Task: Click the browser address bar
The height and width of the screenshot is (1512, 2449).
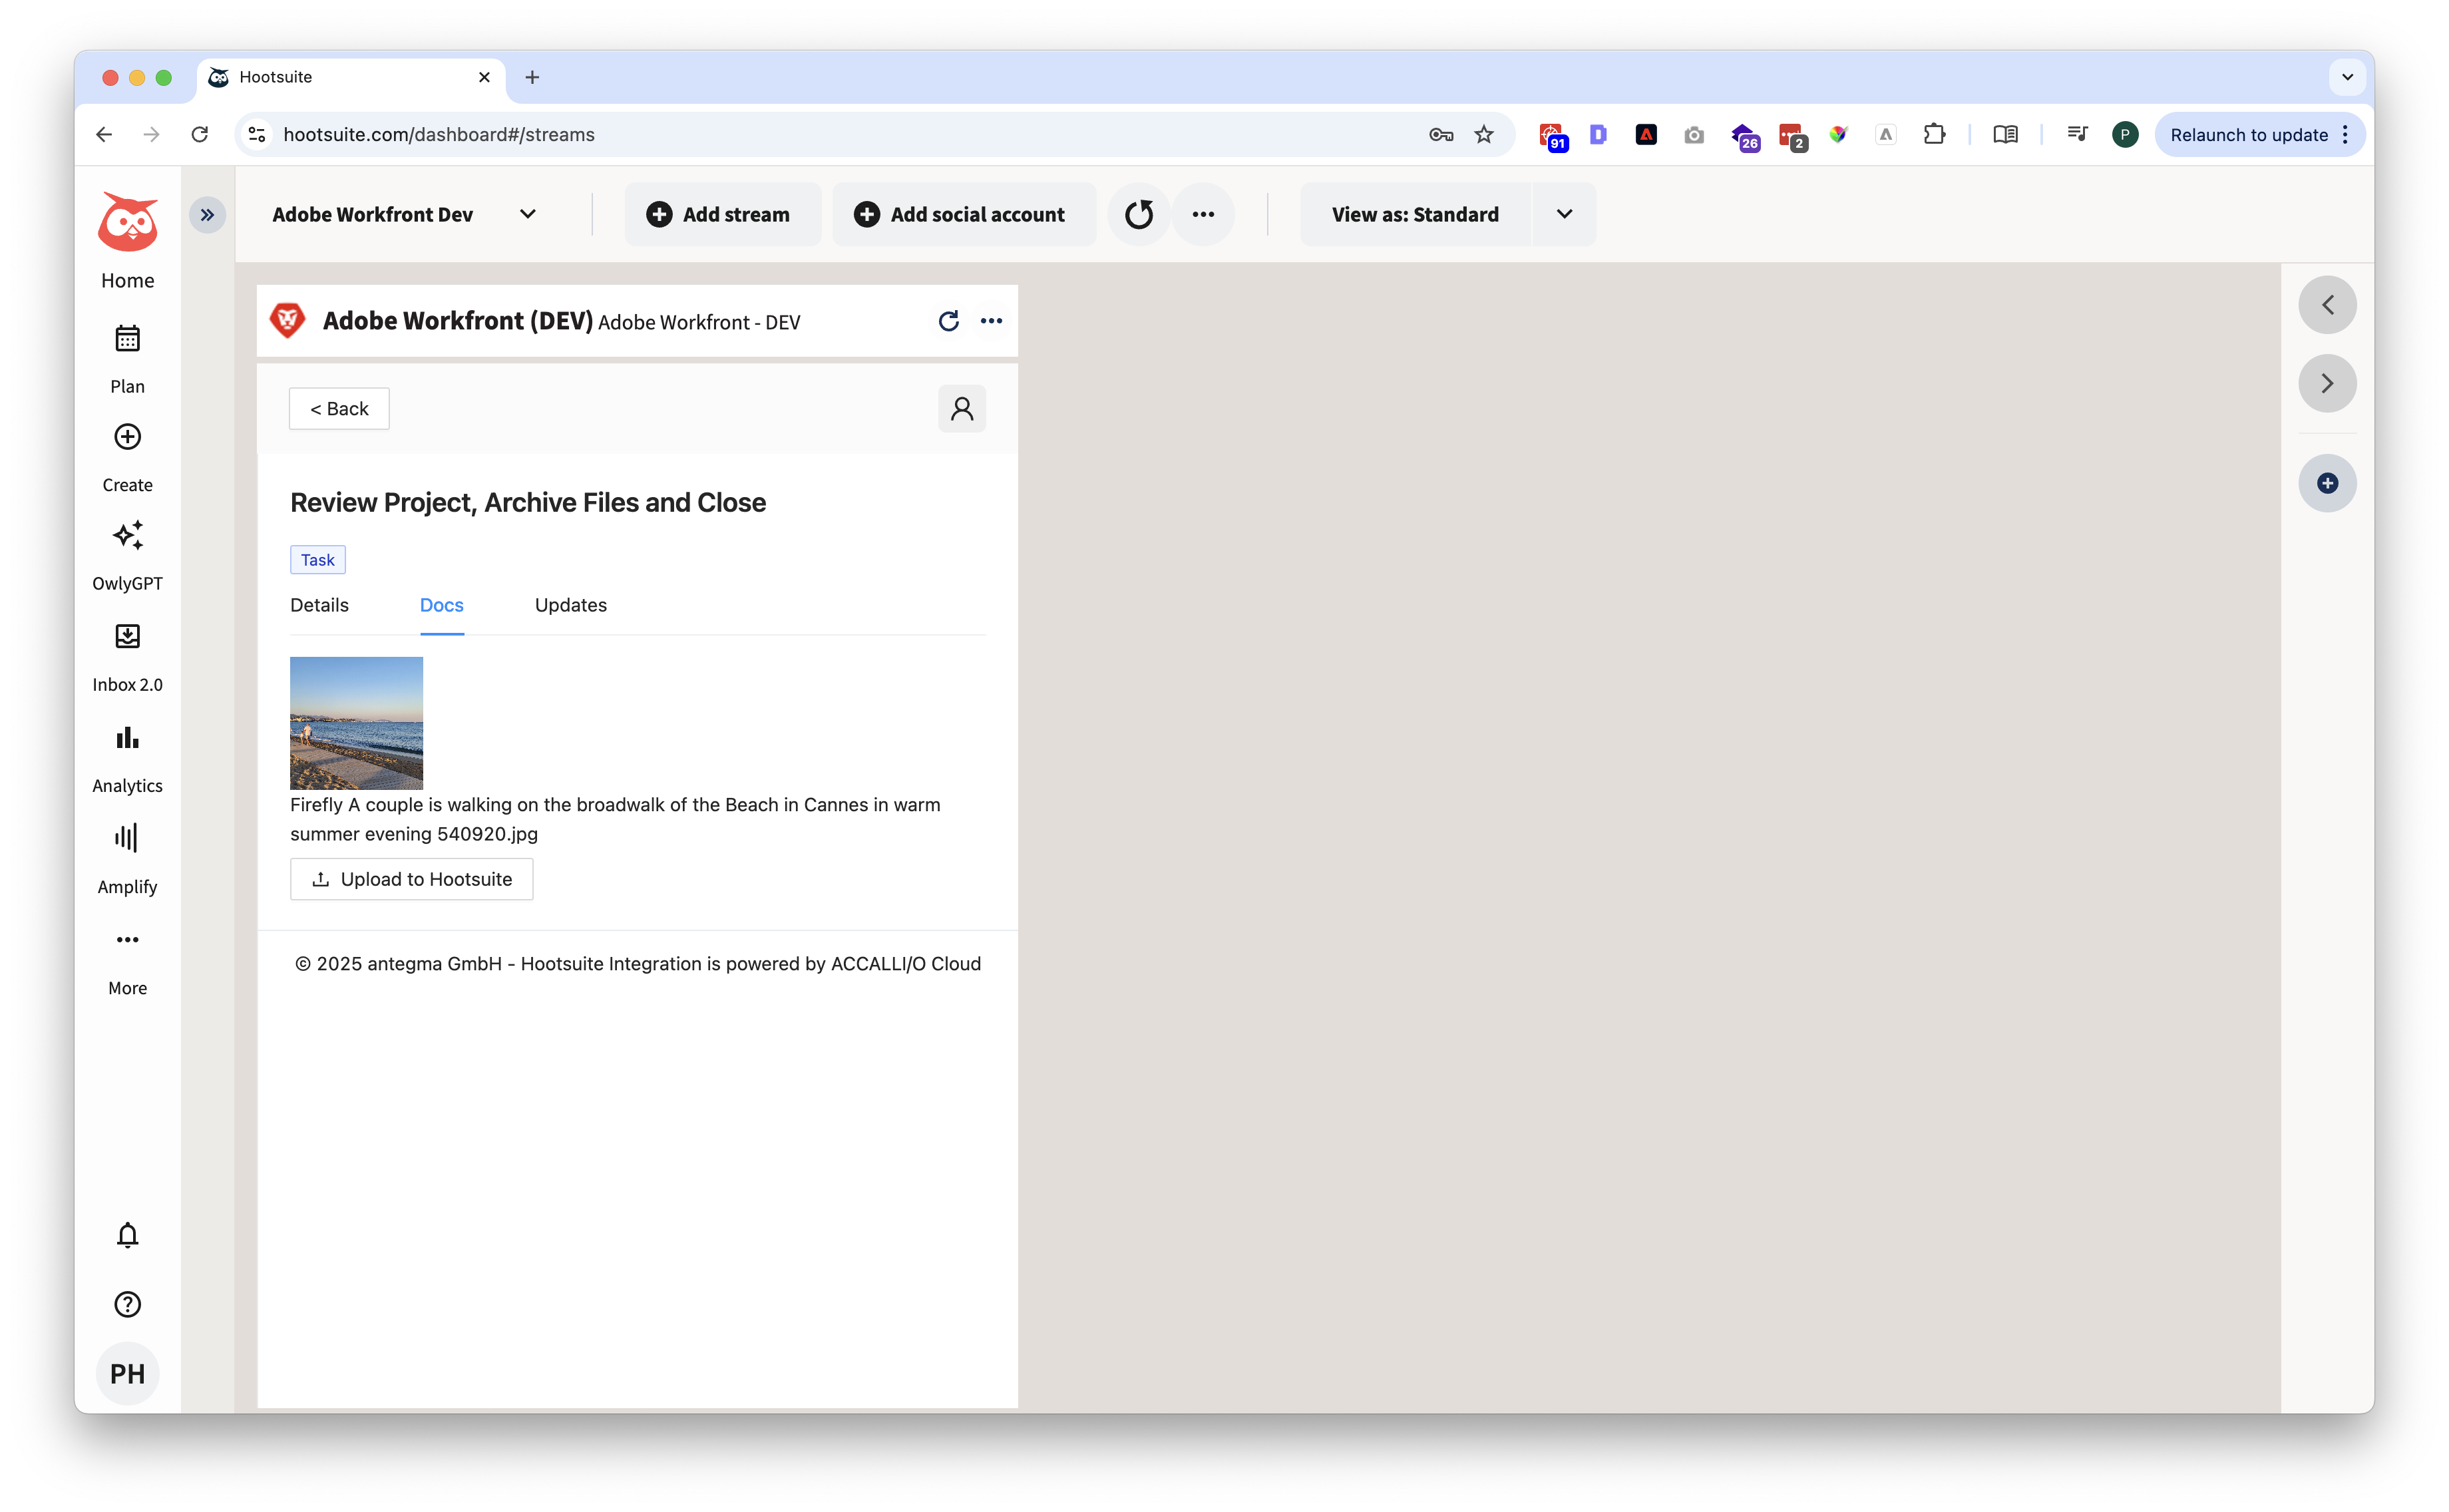Action: coord(840,135)
